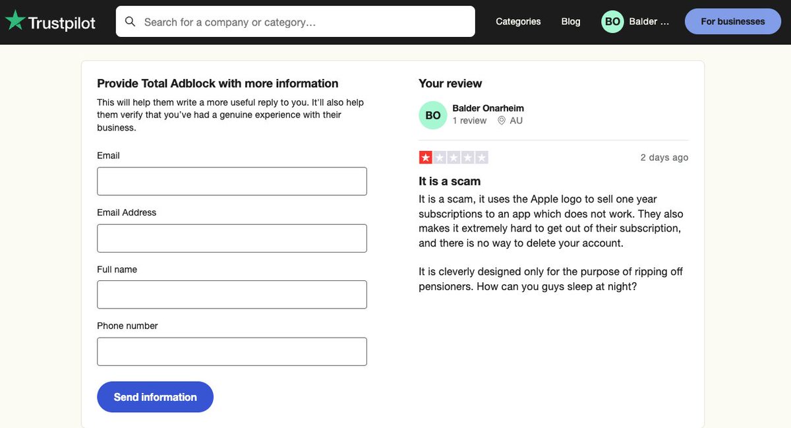Click the review title 'It is a scam'
This screenshot has width=791, height=428.
pyautogui.click(x=450, y=181)
